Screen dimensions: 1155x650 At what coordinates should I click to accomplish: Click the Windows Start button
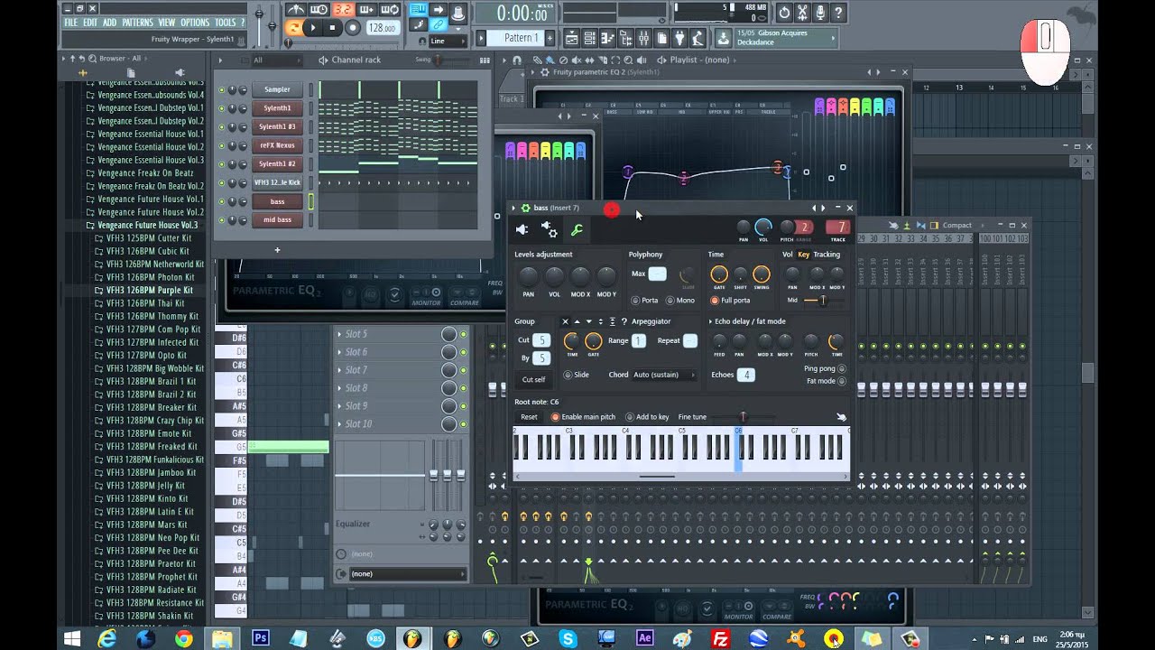point(72,638)
